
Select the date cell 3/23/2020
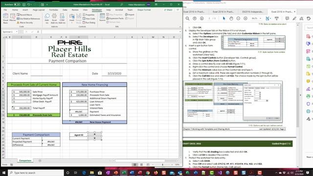(x=114, y=73)
